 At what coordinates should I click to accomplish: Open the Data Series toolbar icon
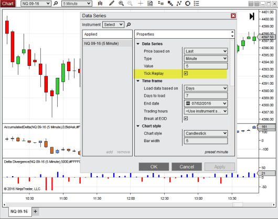pyautogui.click(x=161, y=3)
